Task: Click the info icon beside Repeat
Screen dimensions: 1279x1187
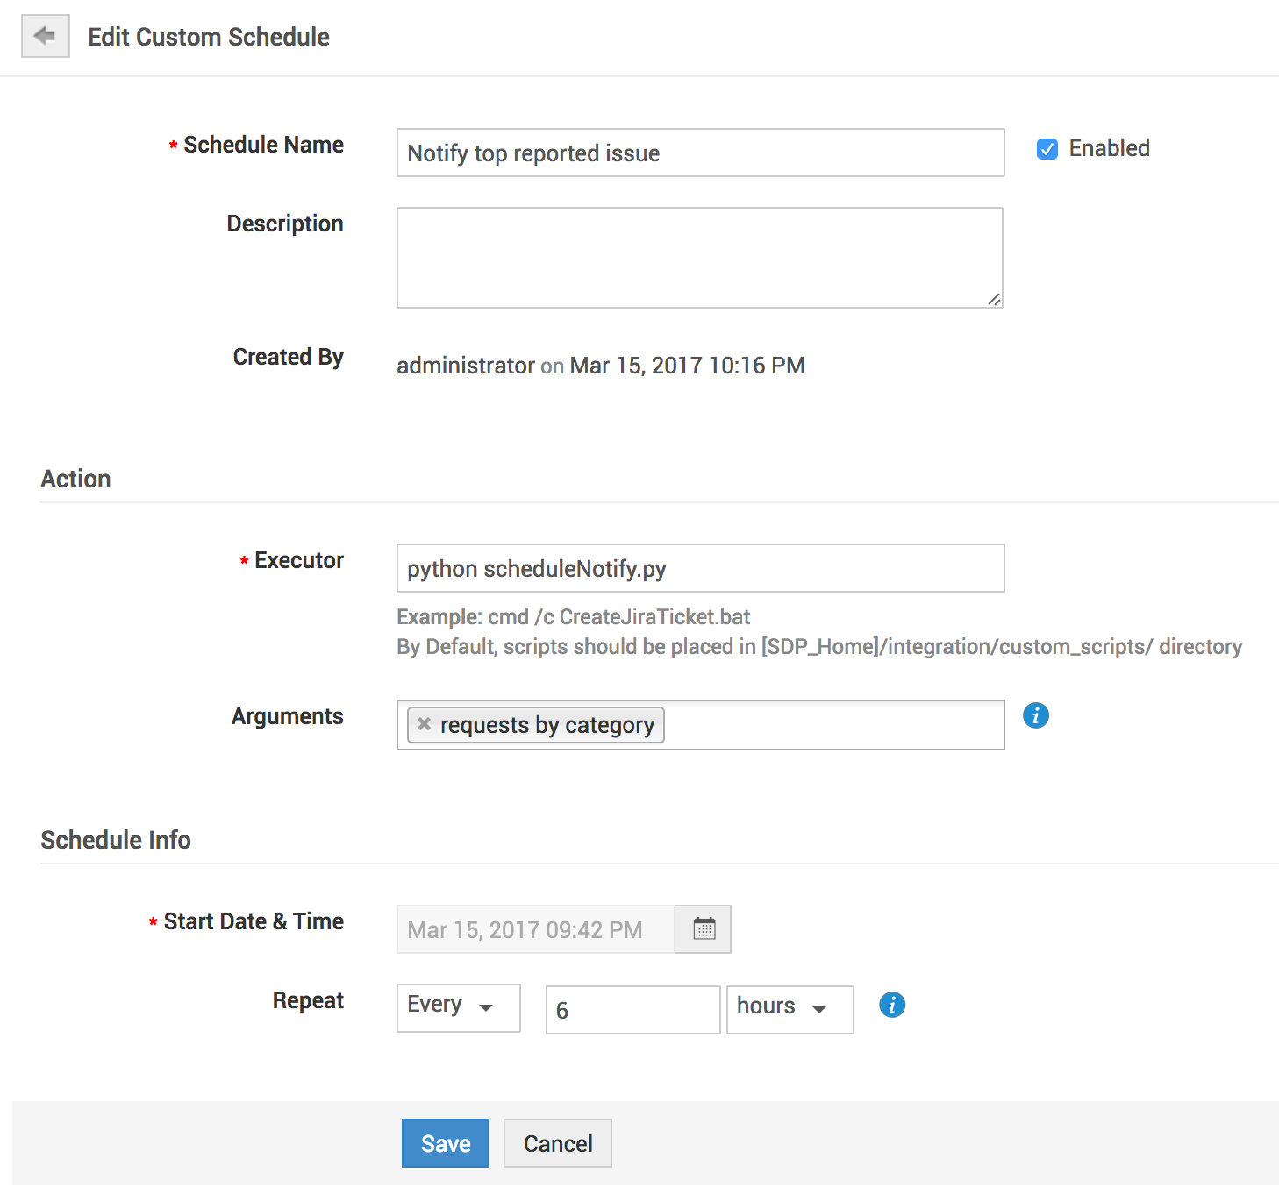Action: coord(891,1005)
